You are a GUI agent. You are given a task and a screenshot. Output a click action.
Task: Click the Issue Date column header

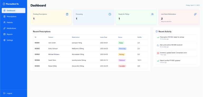[104, 37]
